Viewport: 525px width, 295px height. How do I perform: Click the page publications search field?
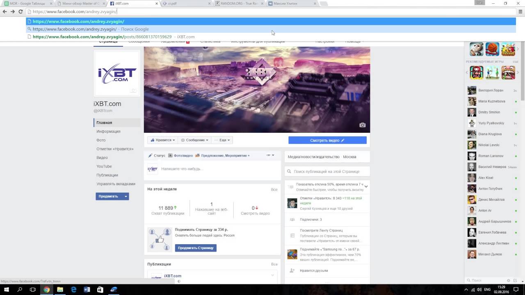pos(327,171)
